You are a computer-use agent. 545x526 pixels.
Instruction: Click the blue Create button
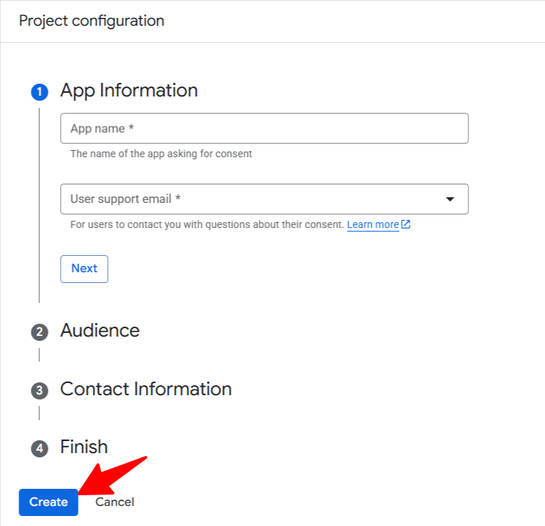pos(49,502)
